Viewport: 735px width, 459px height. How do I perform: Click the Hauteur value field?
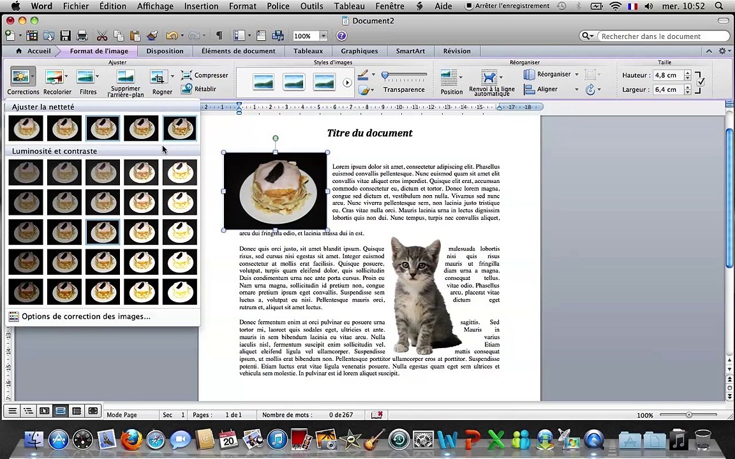tap(668, 75)
